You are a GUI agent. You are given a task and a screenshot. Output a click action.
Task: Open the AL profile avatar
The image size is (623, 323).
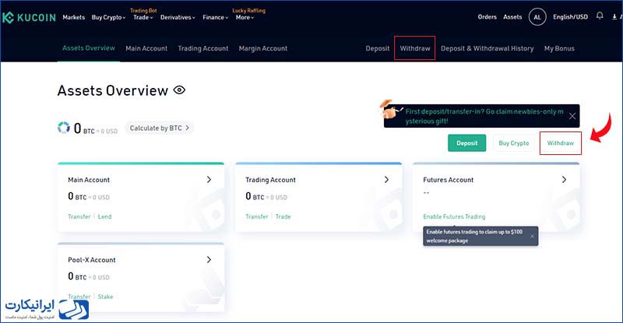click(537, 17)
